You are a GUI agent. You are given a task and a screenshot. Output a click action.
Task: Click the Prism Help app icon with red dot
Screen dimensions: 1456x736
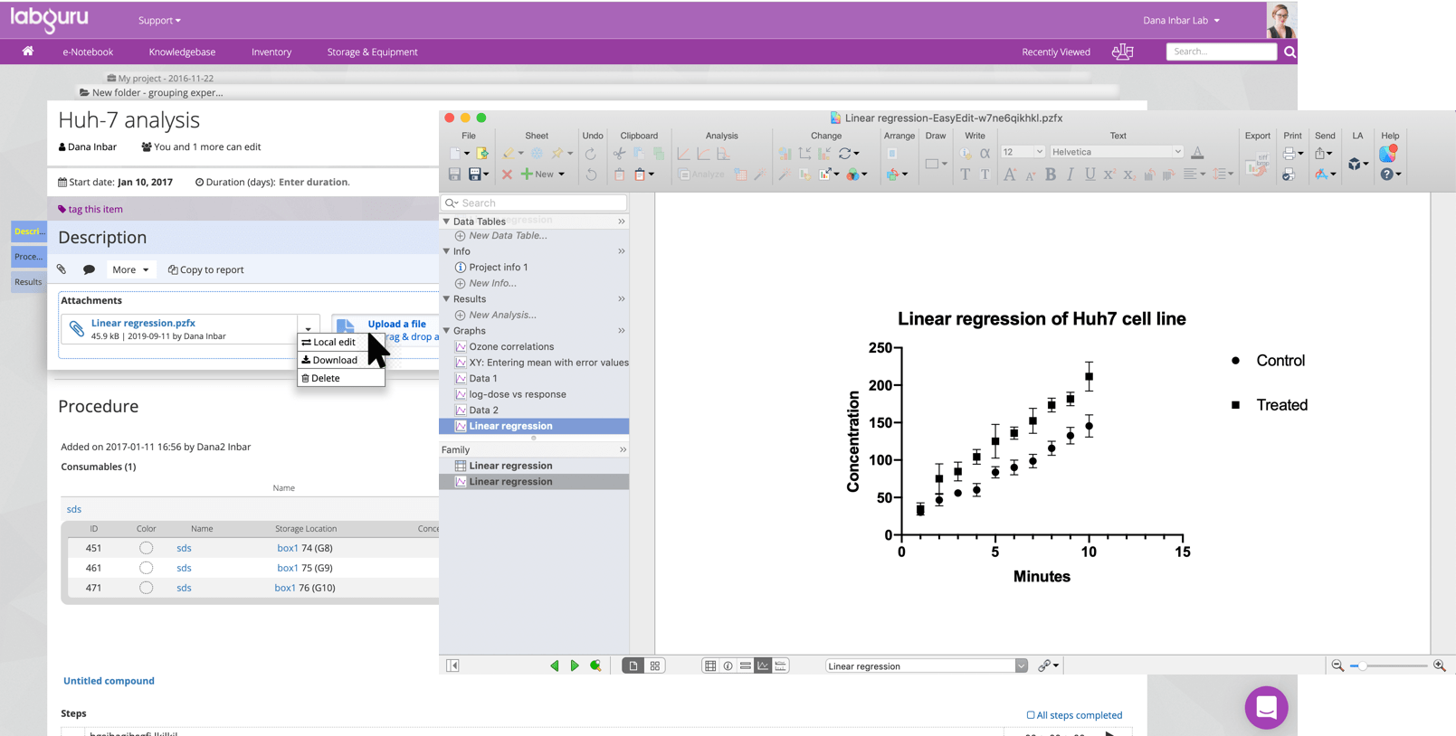[1388, 154]
